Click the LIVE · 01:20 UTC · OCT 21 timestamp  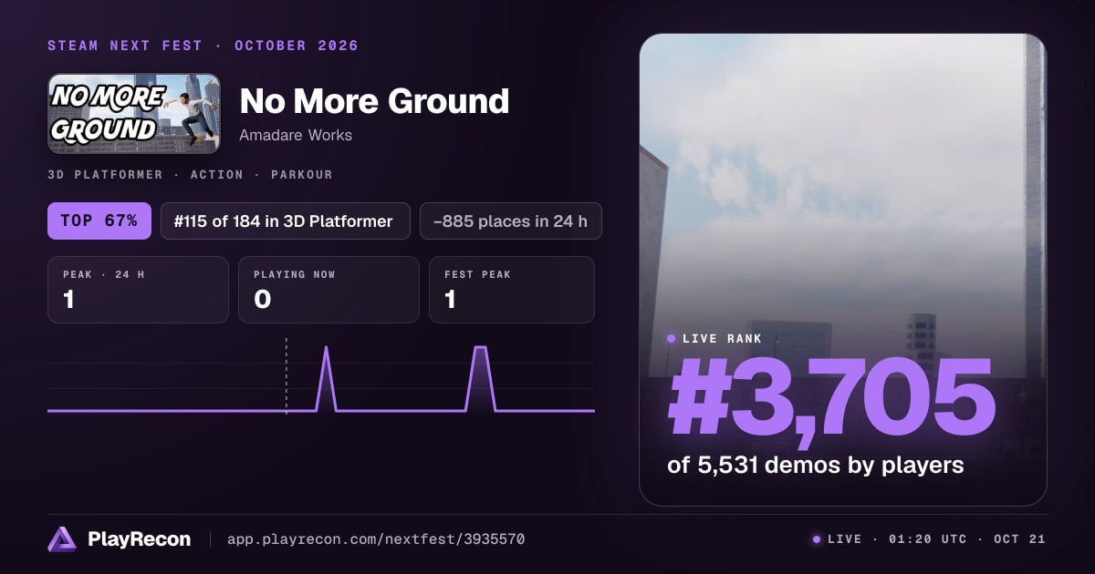point(929,539)
